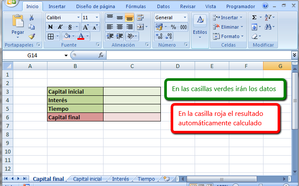Align text to top of cell
The width and height of the screenshot is (299, 186).
[x=110, y=18]
